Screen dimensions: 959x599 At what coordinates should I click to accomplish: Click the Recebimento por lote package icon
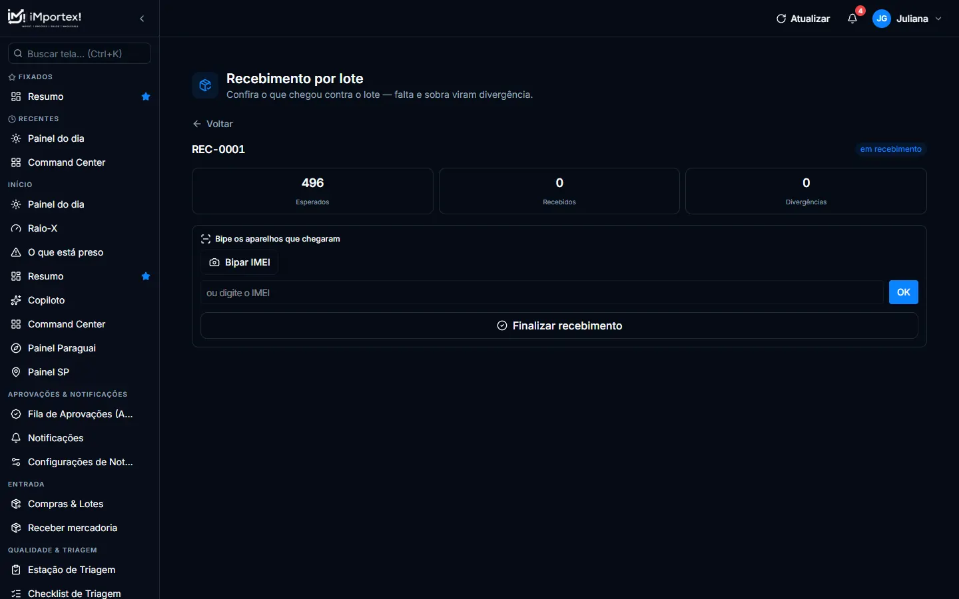pos(205,85)
